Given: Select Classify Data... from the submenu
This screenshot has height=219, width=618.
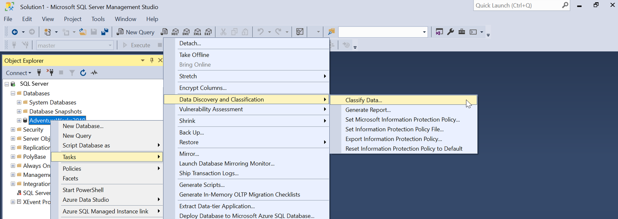Looking at the screenshot, I should pyautogui.click(x=363, y=100).
